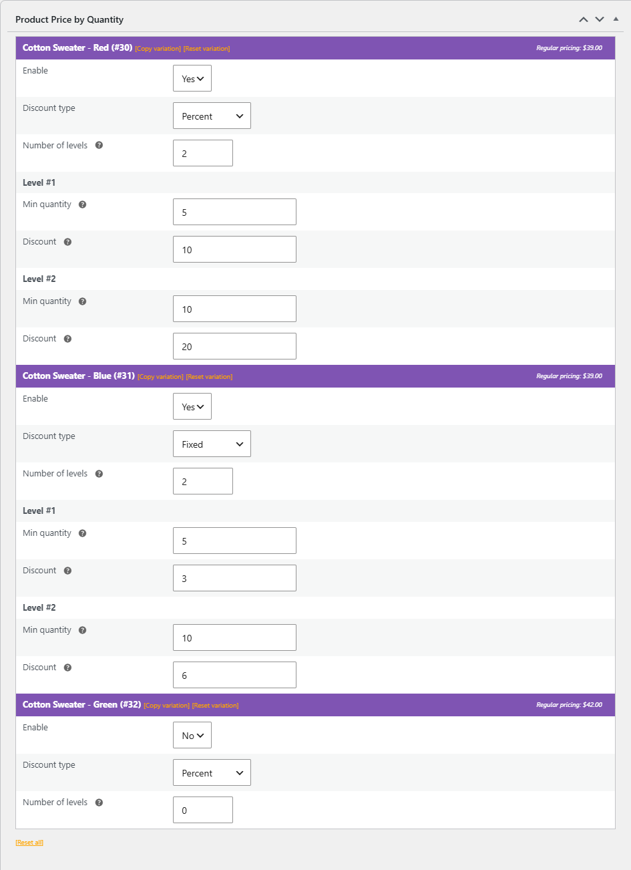Open help for Red Number of levels
The width and height of the screenshot is (631, 870).
(x=99, y=145)
